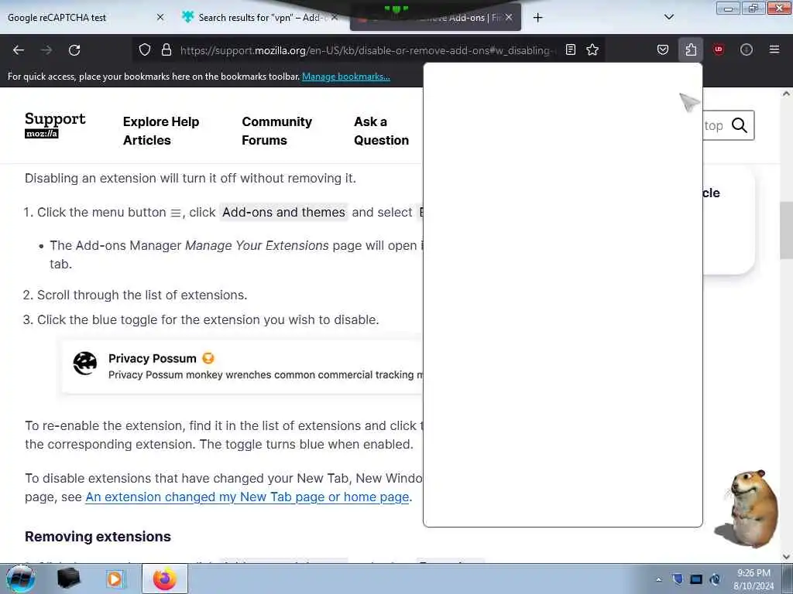
Task: Bookmark this page with the star
Action: pyautogui.click(x=592, y=49)
